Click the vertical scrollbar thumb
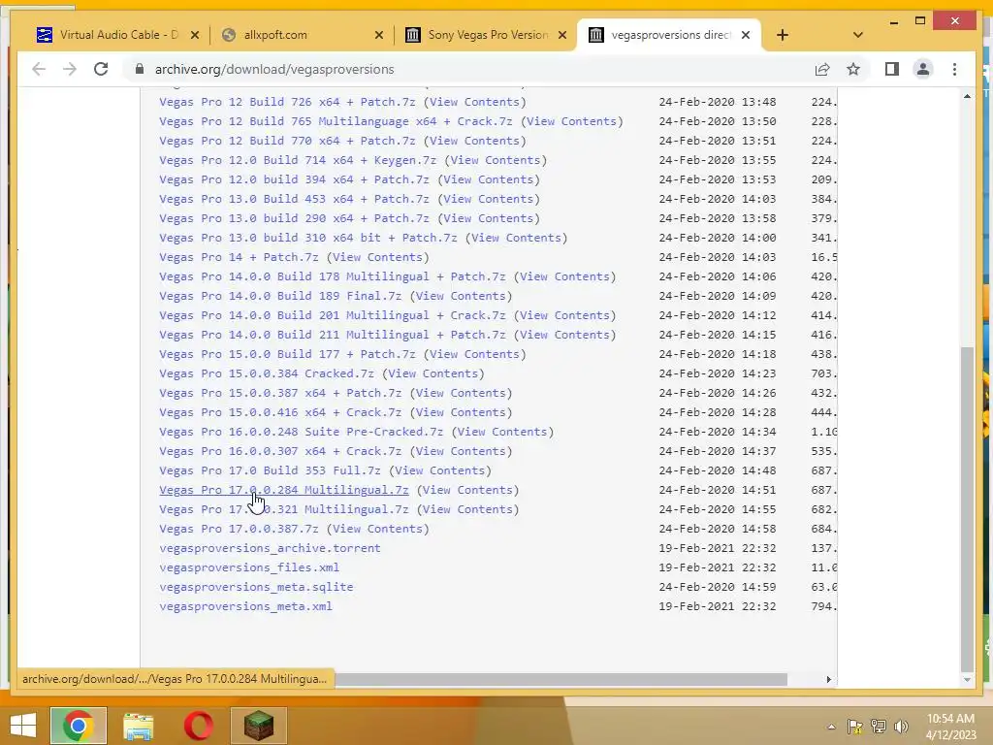This screenshot has height=745, width=993. 967,508
